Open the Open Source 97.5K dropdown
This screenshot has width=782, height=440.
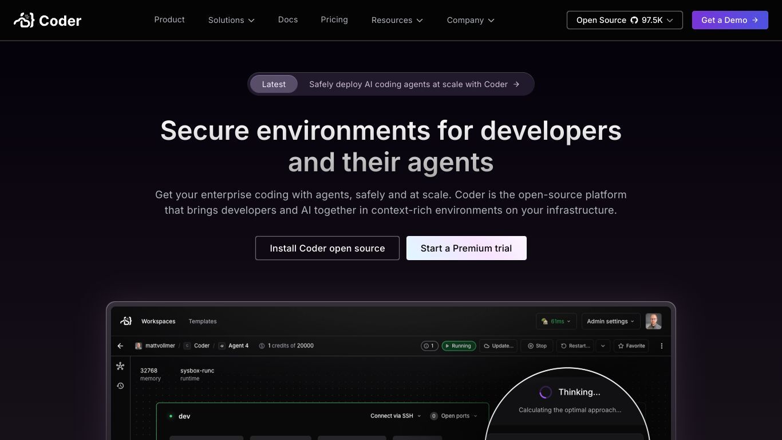coord(625,20)
